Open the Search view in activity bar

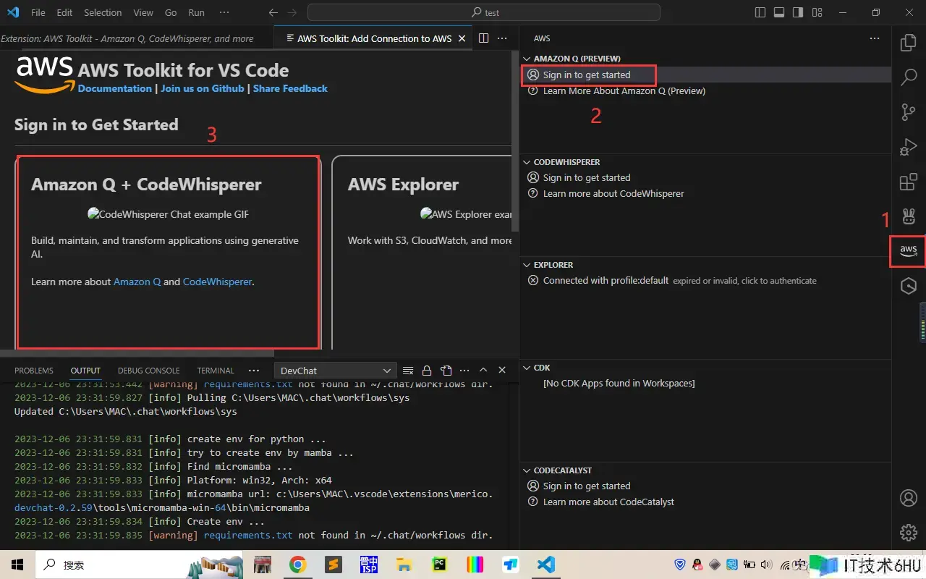909,77
